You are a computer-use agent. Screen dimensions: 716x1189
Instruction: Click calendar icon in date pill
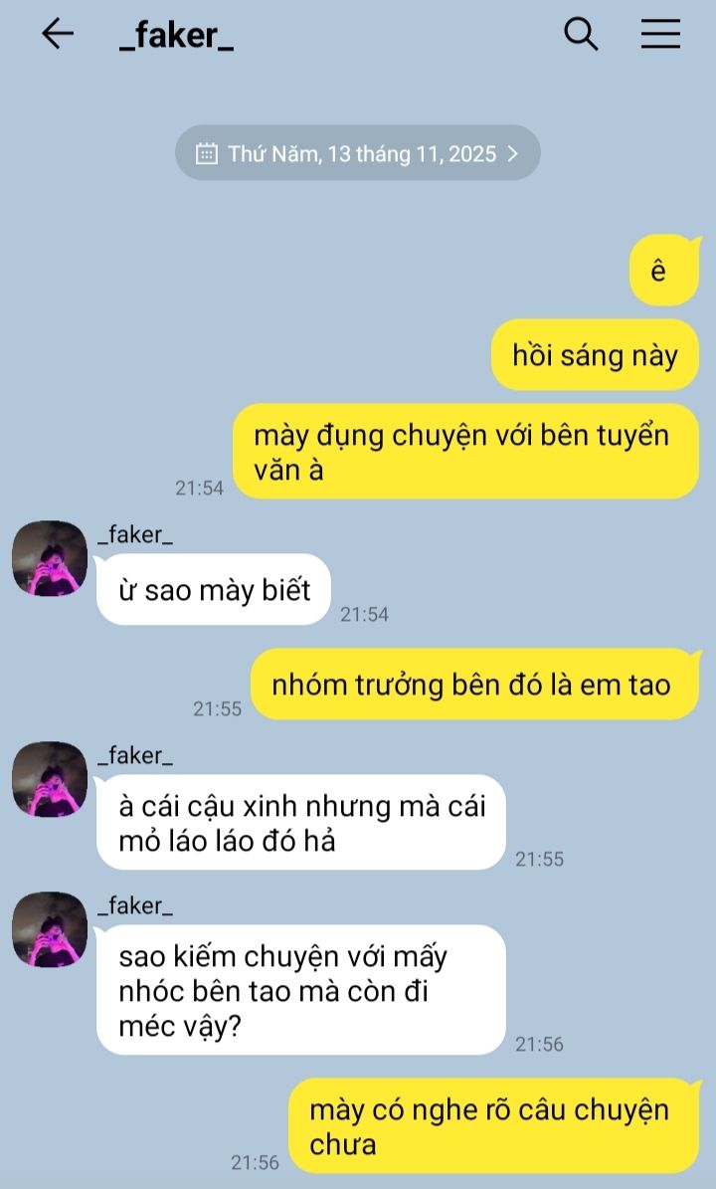(x=206, y=154)
